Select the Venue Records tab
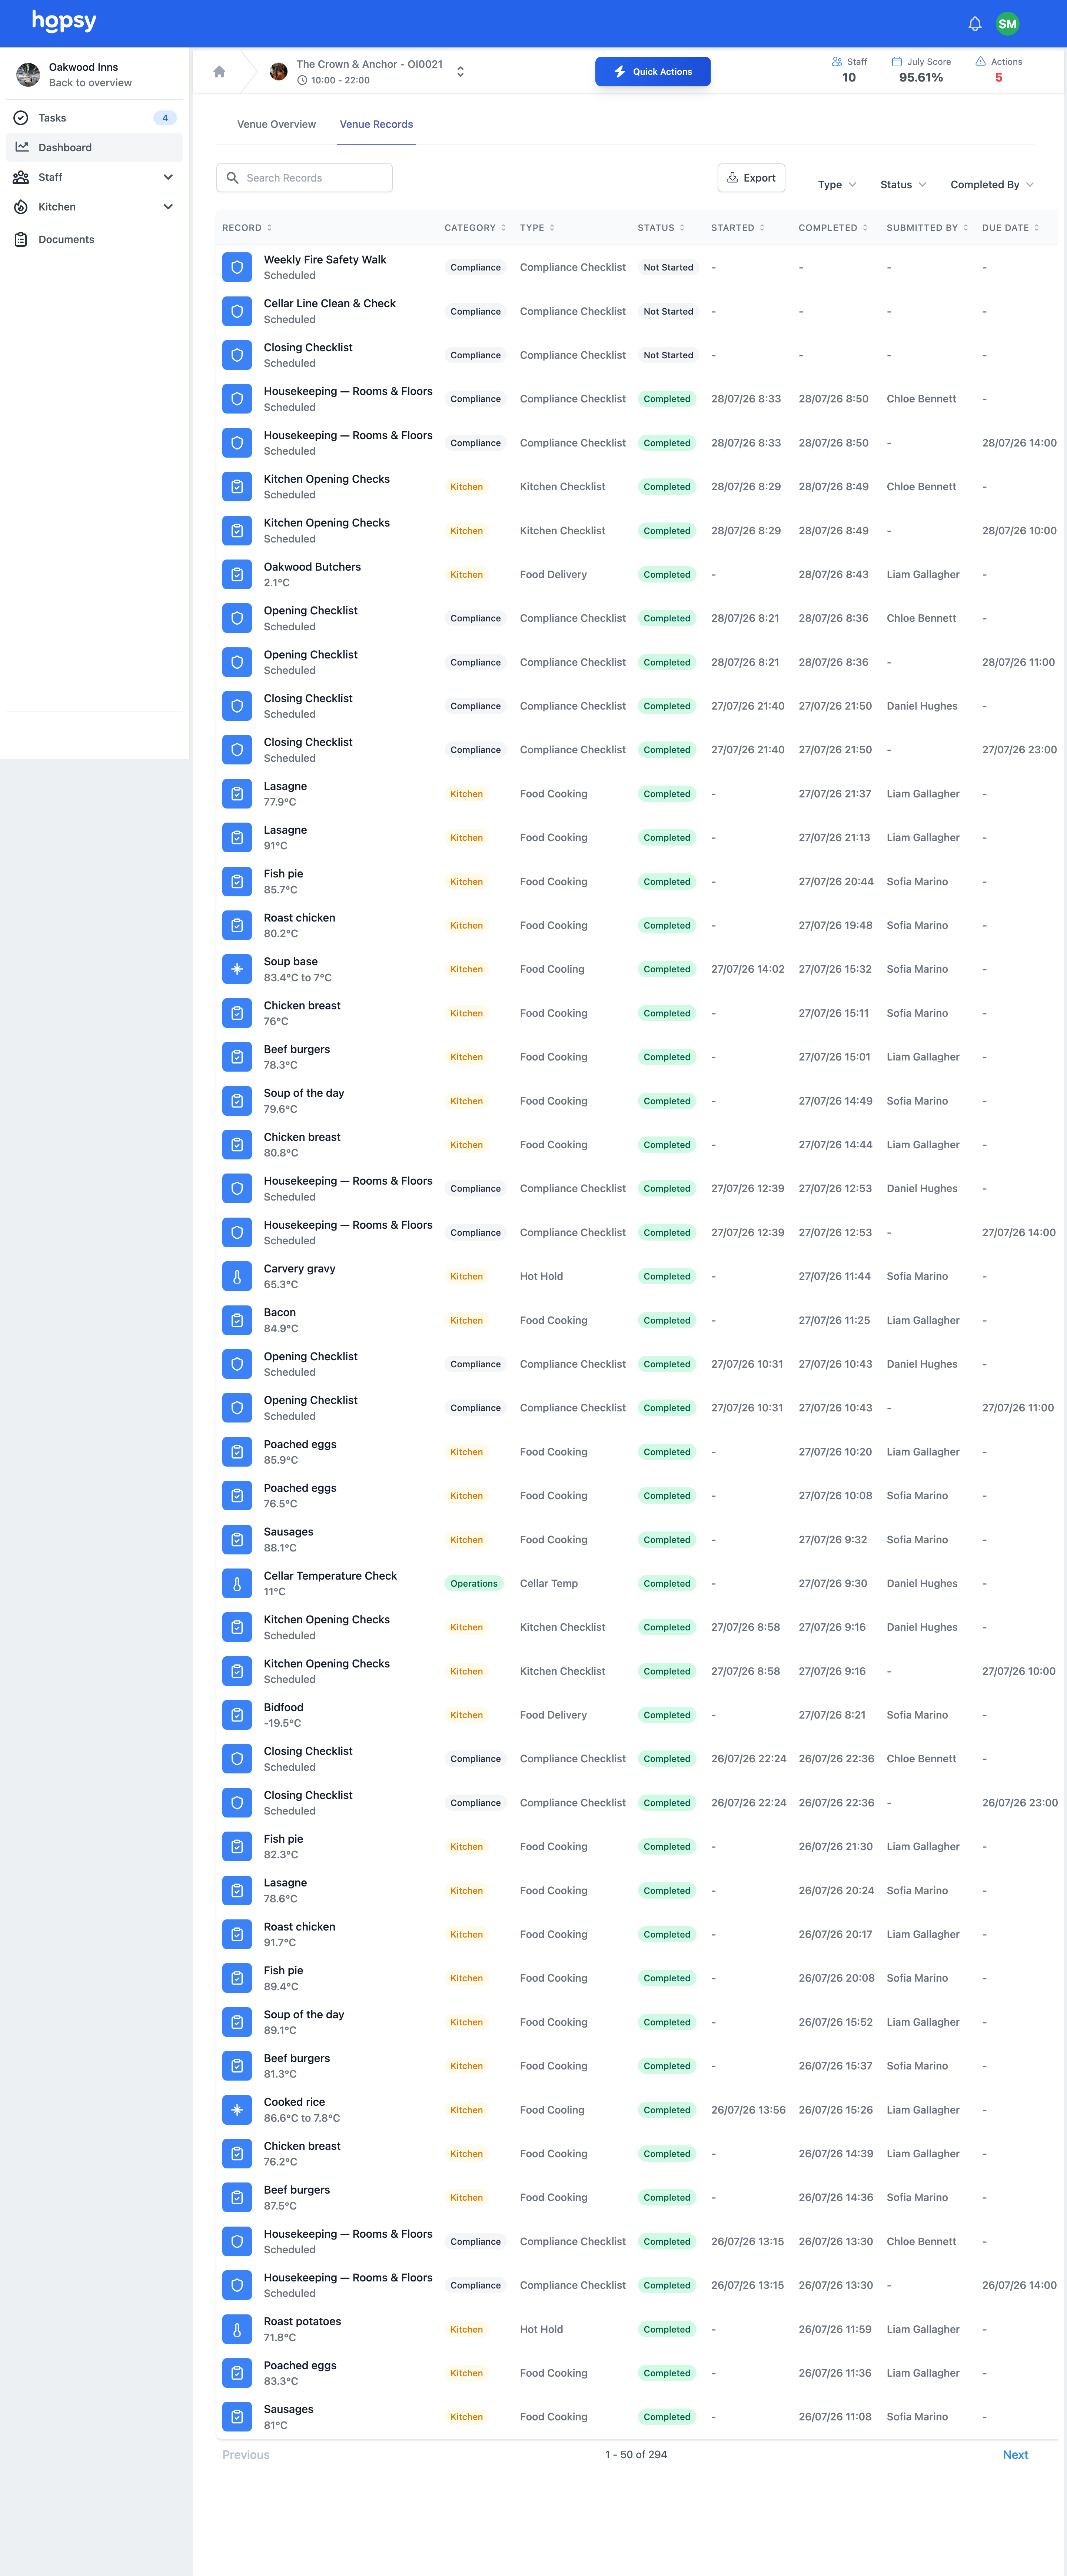This screenshot has height=2576, width=1067. tap(376, 125)
